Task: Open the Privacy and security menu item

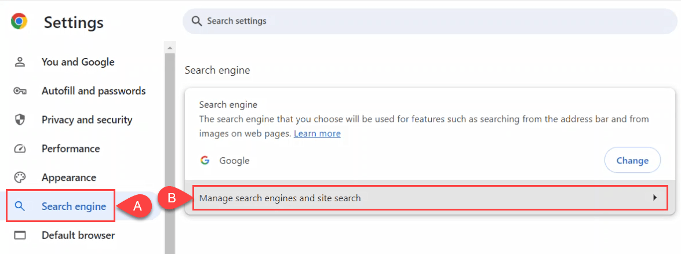Action: pos(87,120)
